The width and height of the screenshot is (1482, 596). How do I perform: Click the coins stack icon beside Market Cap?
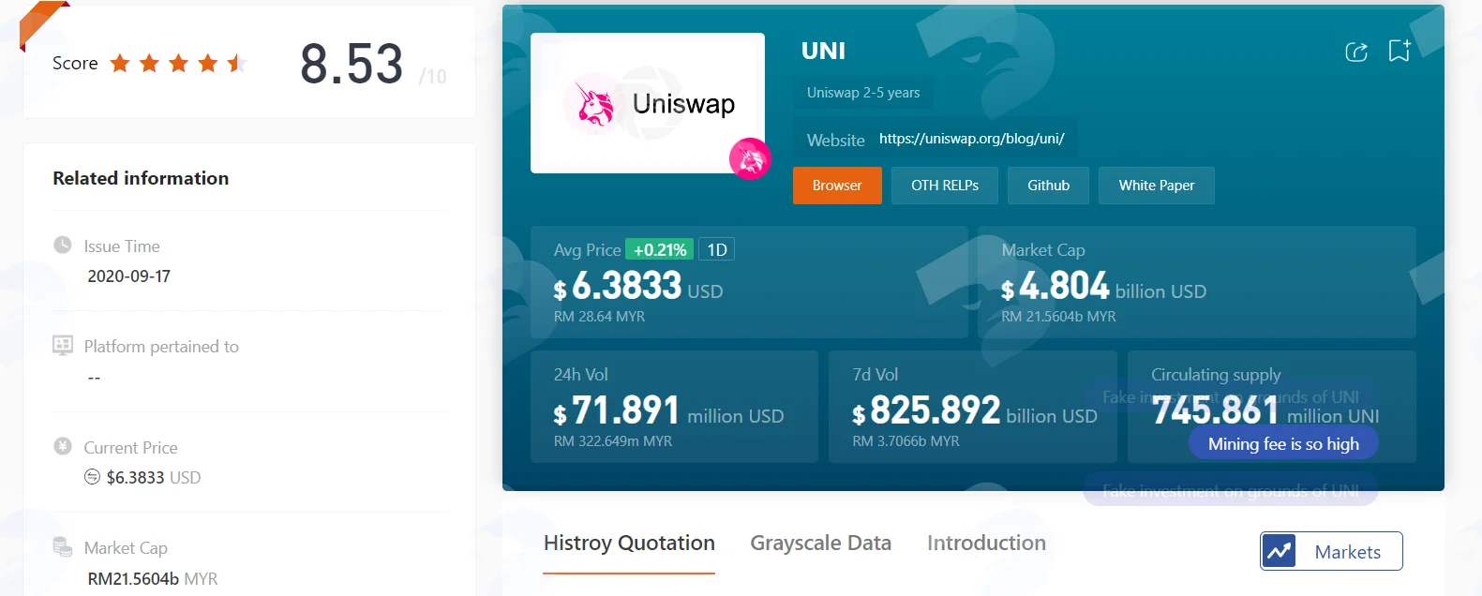(63, 546)
